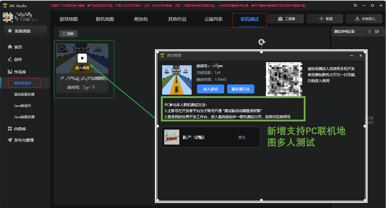The width and height of the screenshot is (386, 208).
Task: Switch to 游戏地图 tab
Action: (x=69, y=19)
